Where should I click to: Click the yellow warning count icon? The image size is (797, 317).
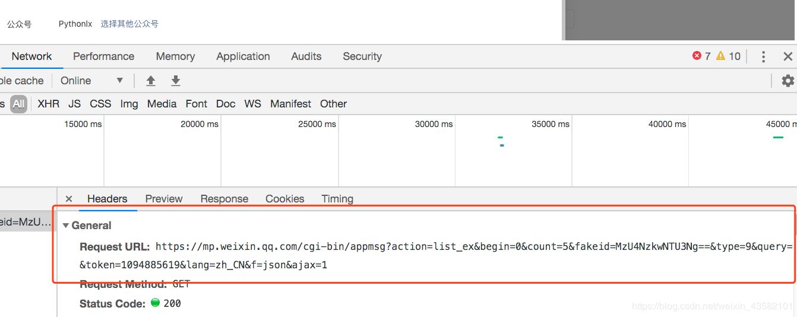(x=721, y=56)
